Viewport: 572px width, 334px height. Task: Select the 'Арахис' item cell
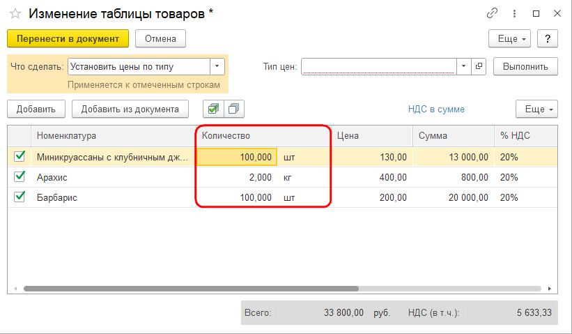click(x=114, y=177)
